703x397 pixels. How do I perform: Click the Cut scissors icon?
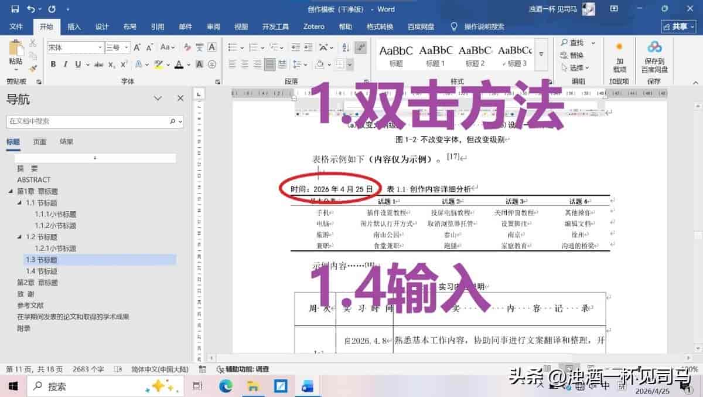[33, 43]
